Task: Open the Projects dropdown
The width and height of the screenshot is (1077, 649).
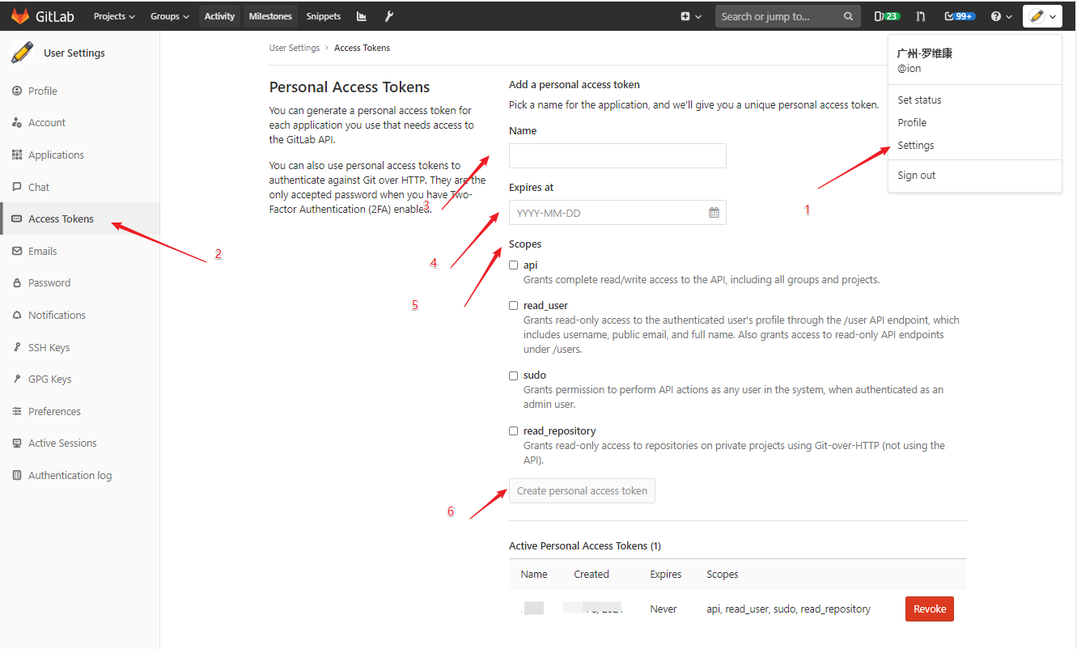Action: pos(114,16)
